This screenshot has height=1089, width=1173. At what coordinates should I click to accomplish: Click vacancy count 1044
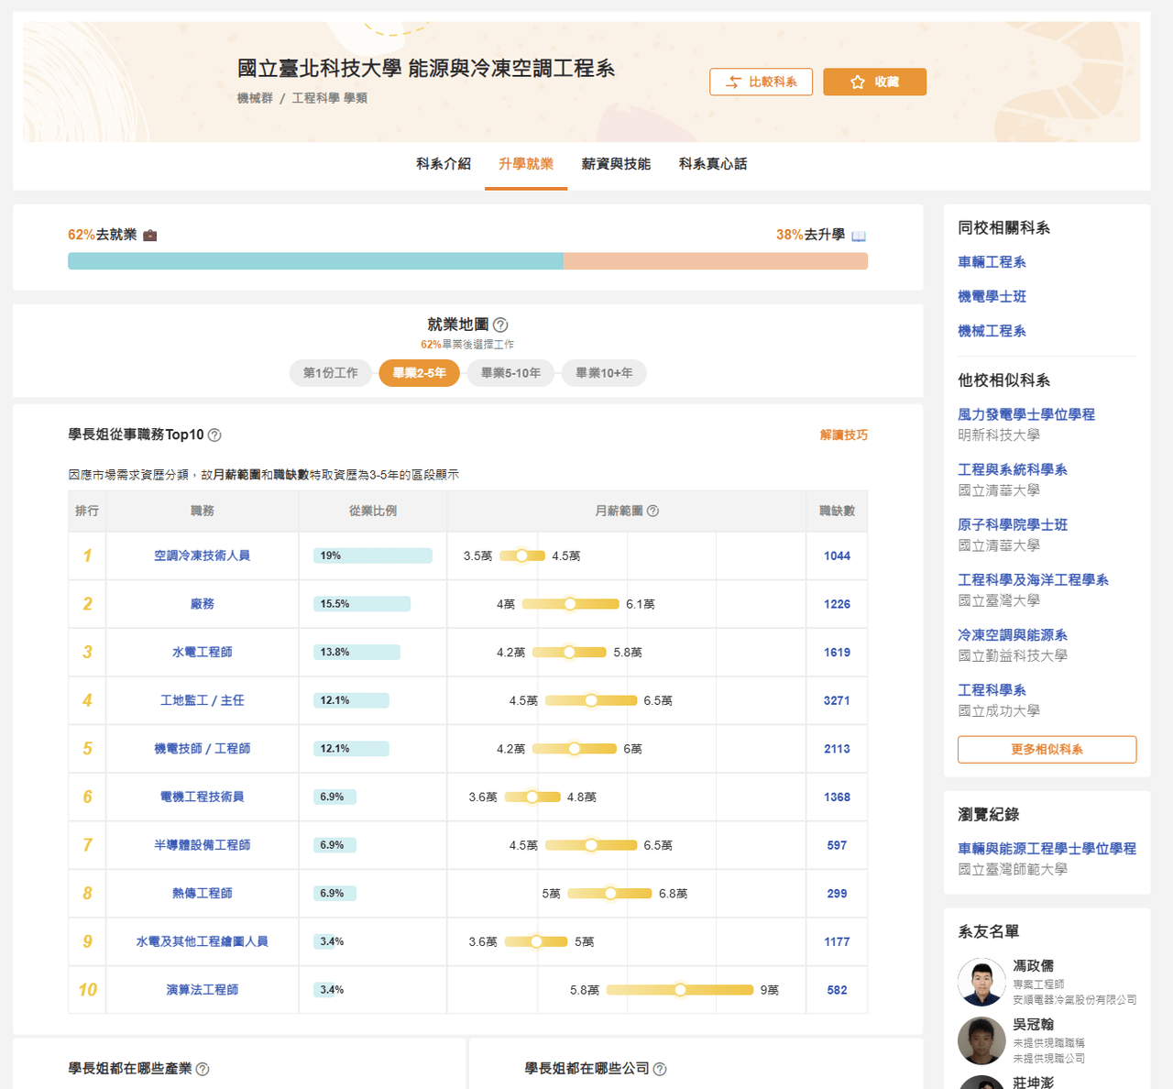pyautogui.click(x=837, y=555)
